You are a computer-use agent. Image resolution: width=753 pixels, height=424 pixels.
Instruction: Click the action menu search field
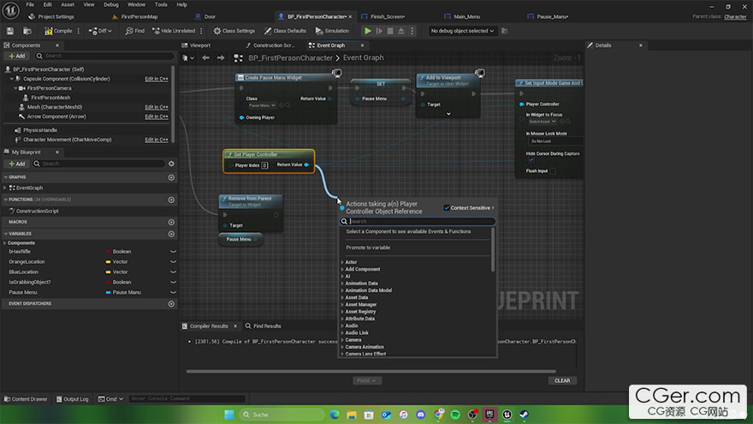point(418,221)
